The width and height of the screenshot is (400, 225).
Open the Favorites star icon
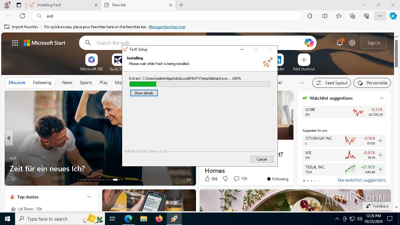[339, 16]
